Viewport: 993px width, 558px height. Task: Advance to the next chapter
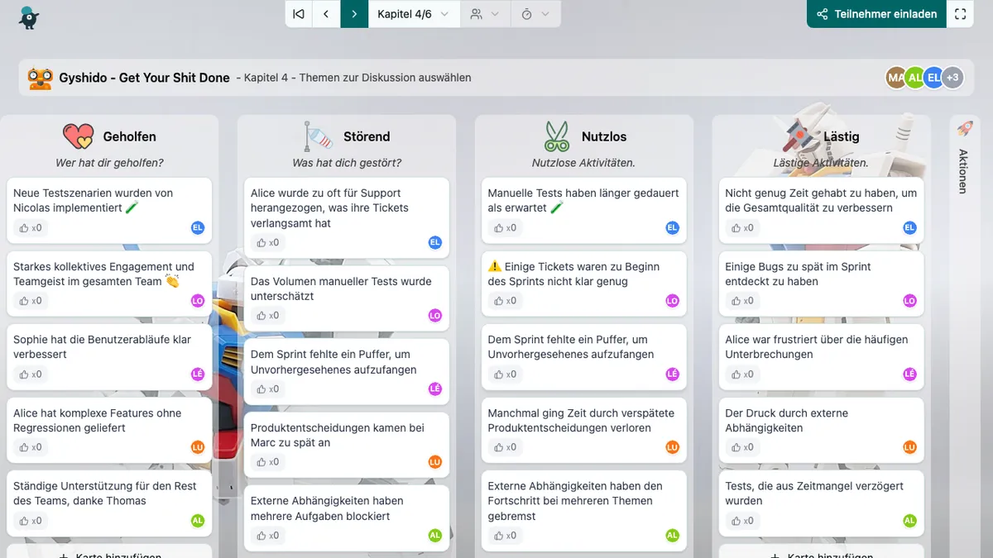(354, 14)
